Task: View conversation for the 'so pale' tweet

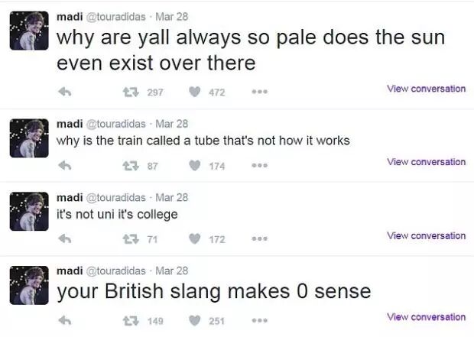Action: (x=427, y=89)
